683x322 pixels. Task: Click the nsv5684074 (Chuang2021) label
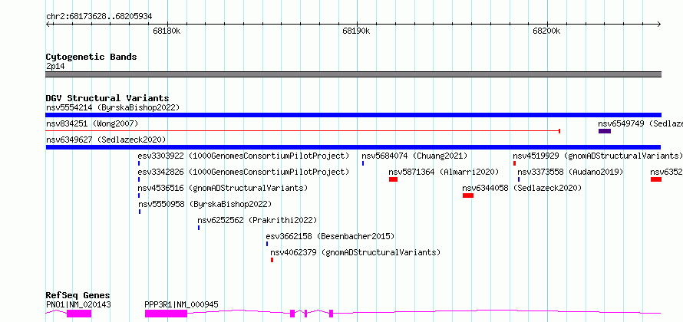[414, 156]
